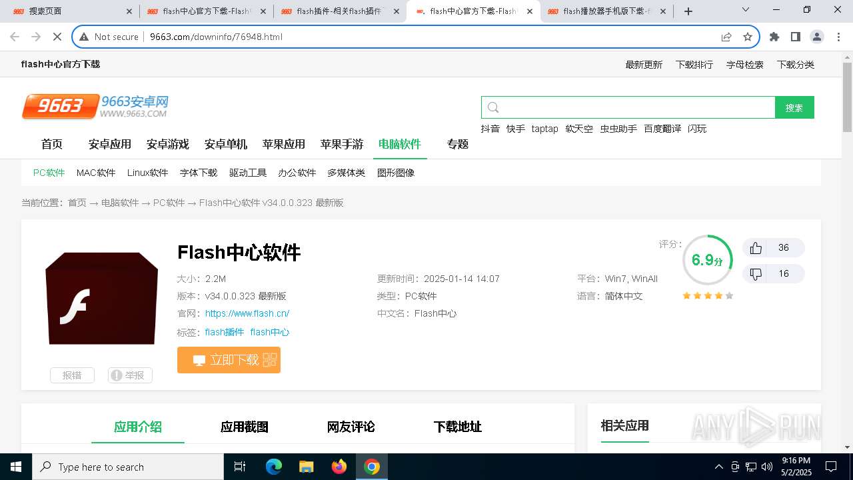The image size is (853, 480).
Task: Expand the tab search chevron
Action: point(746,9)
